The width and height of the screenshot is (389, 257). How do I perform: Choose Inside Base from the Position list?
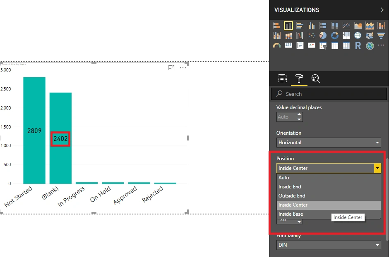coord(329,214)
